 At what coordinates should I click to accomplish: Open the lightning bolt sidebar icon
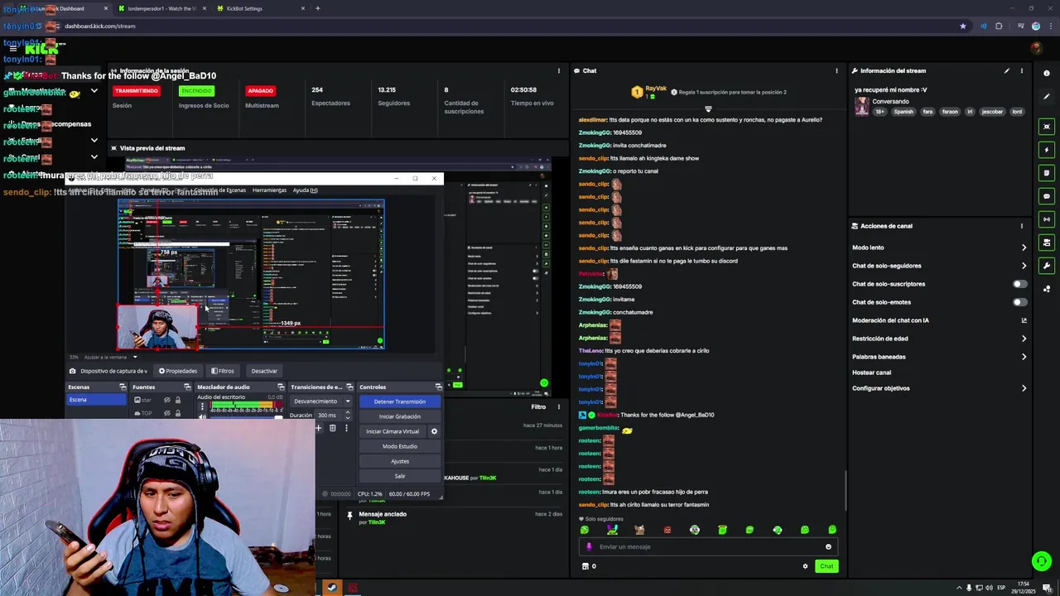tap(1047, 150)
